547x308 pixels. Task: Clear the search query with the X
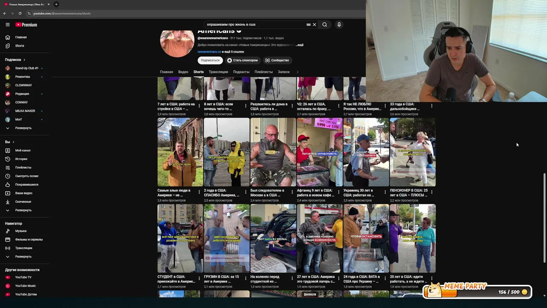coord(315,25)
